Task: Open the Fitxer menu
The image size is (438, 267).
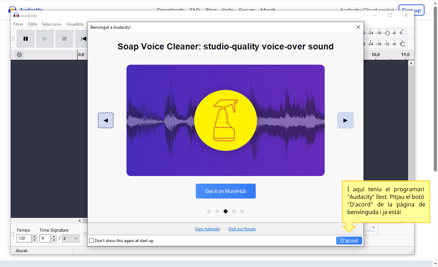Action: (x=18, y=24)
